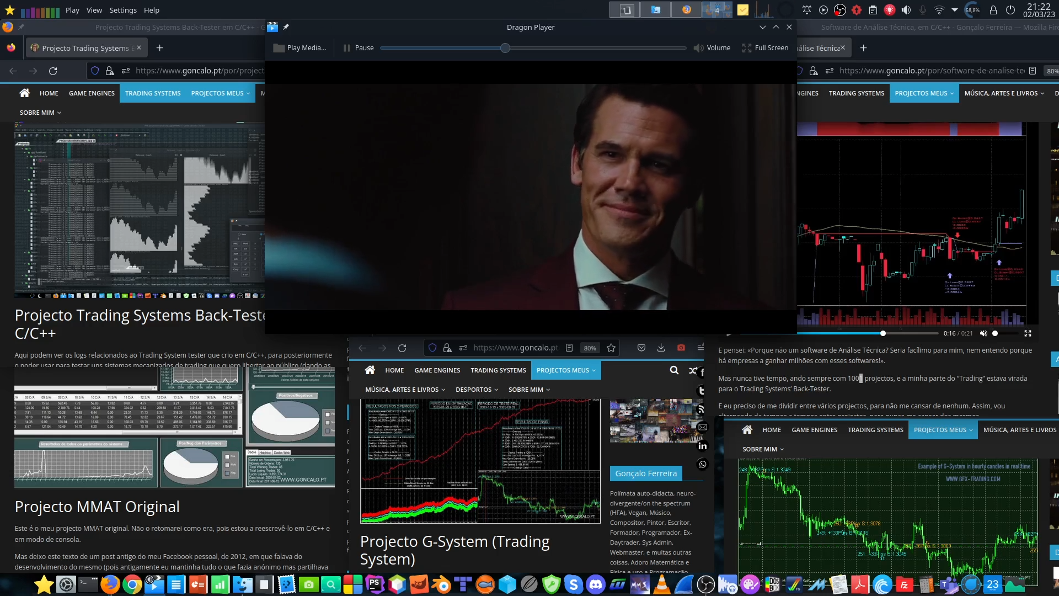Reload page in left Firefox window
The width and height of the screenshot is (1059, 596).
(53, 71)
